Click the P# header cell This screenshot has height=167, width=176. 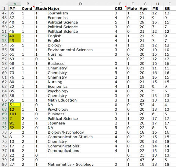coord(15,9)
